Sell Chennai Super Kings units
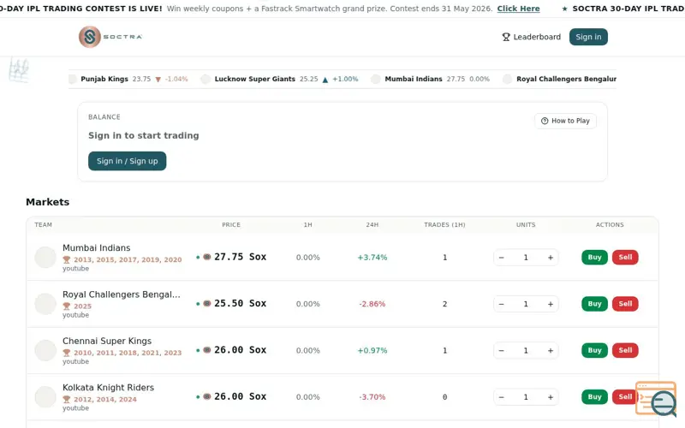Image resolution: width=685 pixels, height=428 pixels. tap(625, 350)
